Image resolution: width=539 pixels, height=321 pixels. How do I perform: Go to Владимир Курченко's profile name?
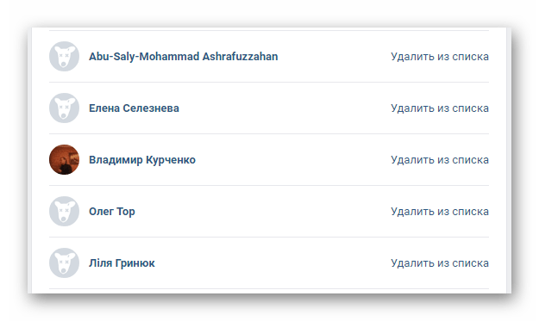[142, 160]
